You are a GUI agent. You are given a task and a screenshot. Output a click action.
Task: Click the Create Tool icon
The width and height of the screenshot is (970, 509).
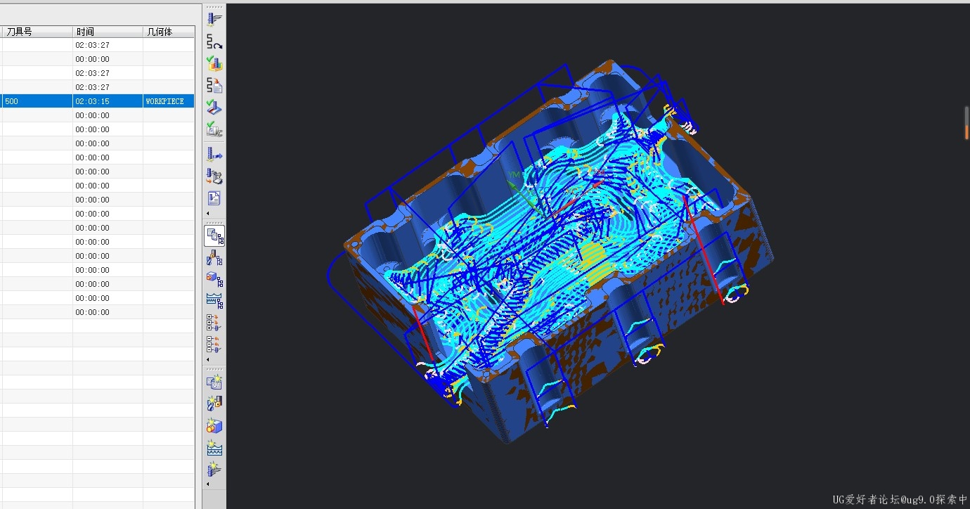(x=214, y=404)
